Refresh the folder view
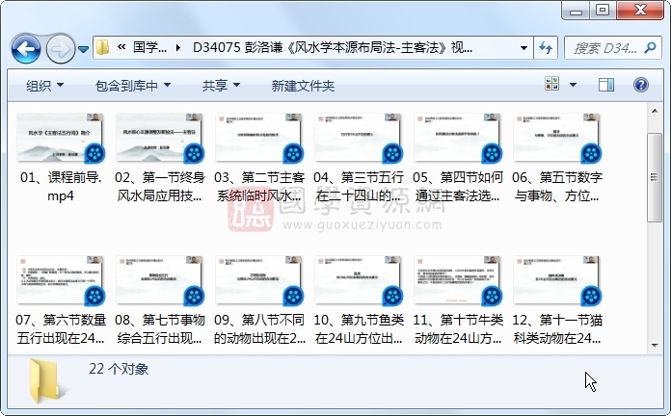The width and height of the screenshot is (671, 416). (546, 47)
